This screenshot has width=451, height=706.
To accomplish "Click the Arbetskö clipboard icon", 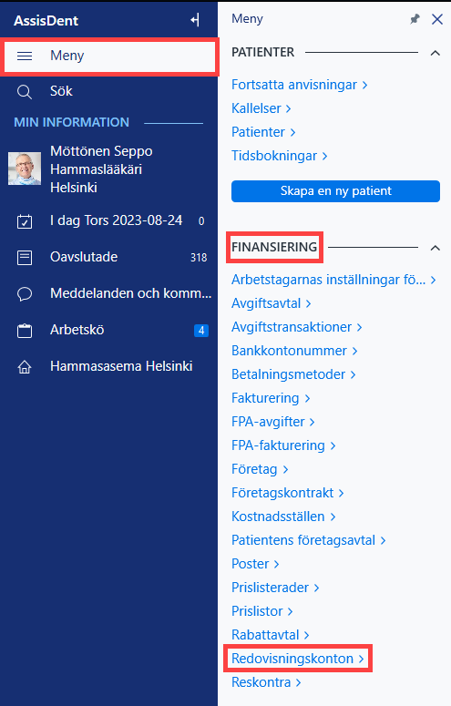I will click(25, 331).
